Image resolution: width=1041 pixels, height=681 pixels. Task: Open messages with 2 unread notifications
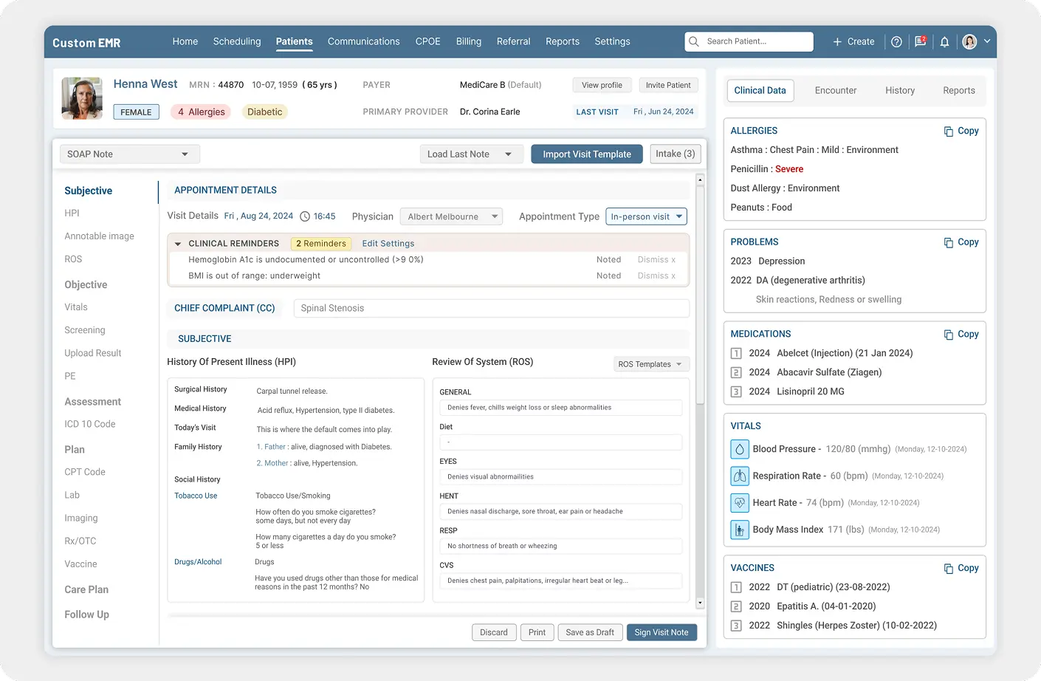click(x=919, y=41)
